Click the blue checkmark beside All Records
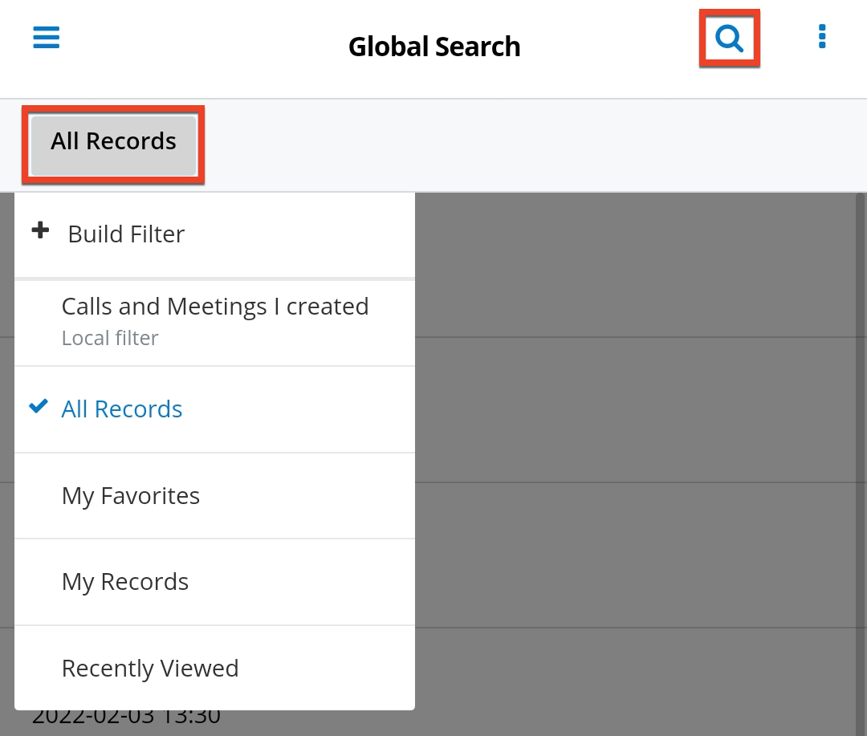This screenshot has width=867, height=736. 38,407
